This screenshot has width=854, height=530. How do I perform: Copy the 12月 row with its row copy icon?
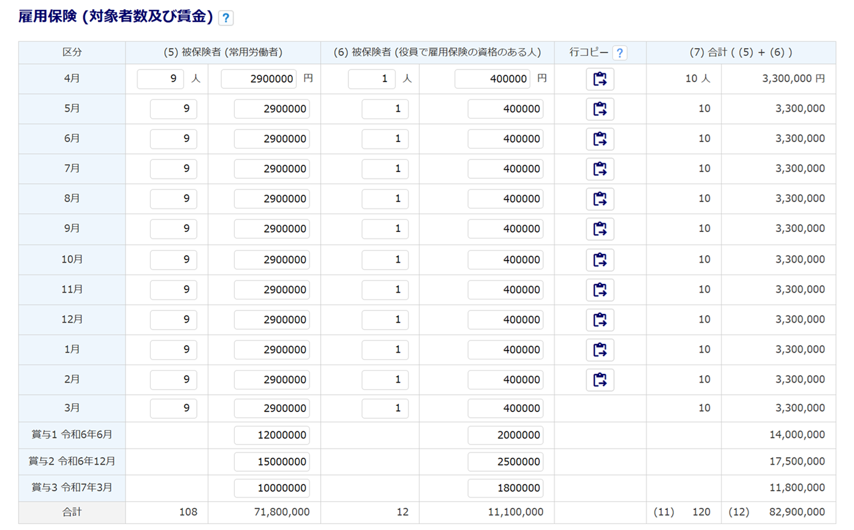tap(600, 319)
